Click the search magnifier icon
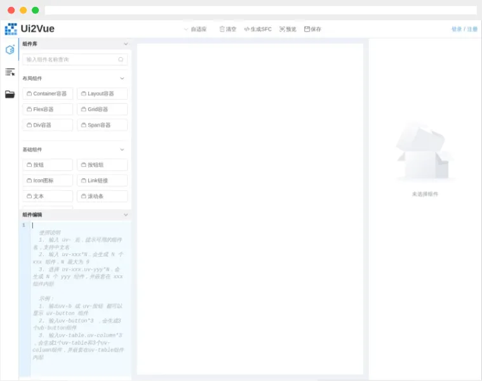The height and width of the screenshot is (381, 482). point(121,60)
